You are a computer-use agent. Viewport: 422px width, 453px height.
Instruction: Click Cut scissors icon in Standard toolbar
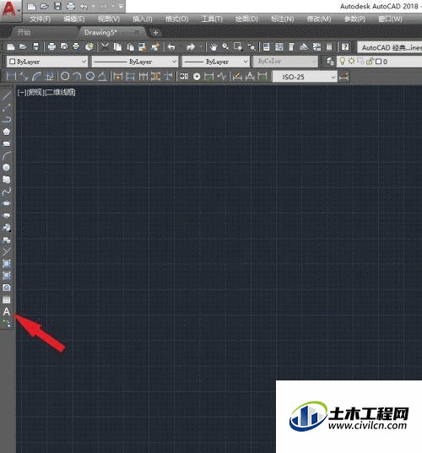[x=105, y=46]
